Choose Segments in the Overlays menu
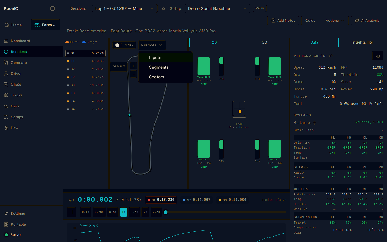Viewport: 387px width, 242px height. (166, 67)
